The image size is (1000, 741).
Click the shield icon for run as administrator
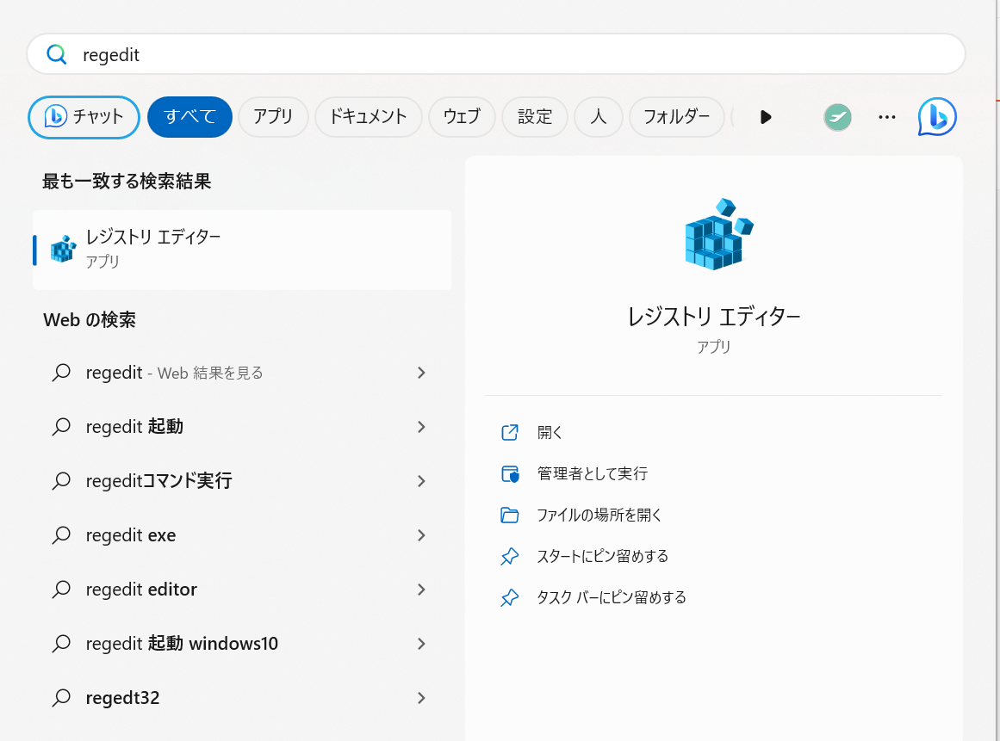click(x=510, y=474)
